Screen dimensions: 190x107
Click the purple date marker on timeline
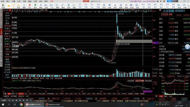point(148,92)
